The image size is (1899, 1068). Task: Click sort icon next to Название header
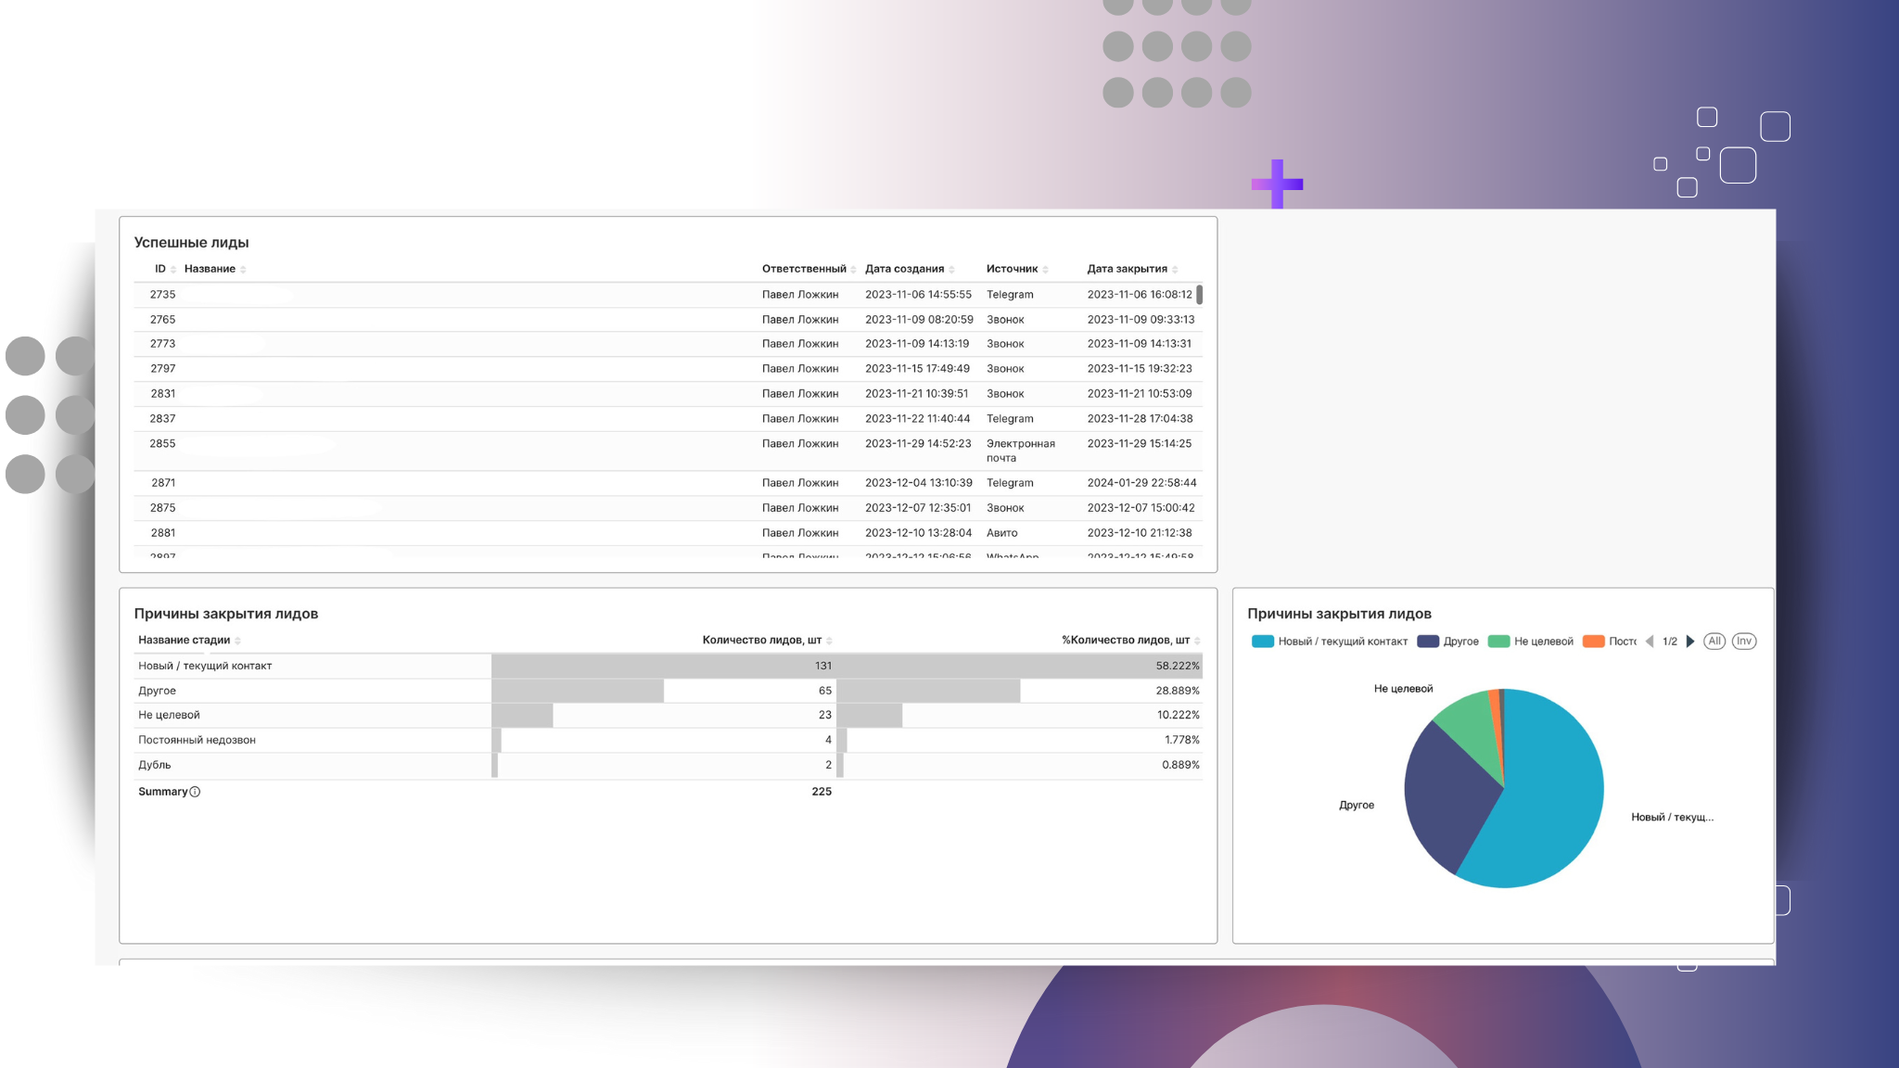pyautogui.click(x=243, y=270)
